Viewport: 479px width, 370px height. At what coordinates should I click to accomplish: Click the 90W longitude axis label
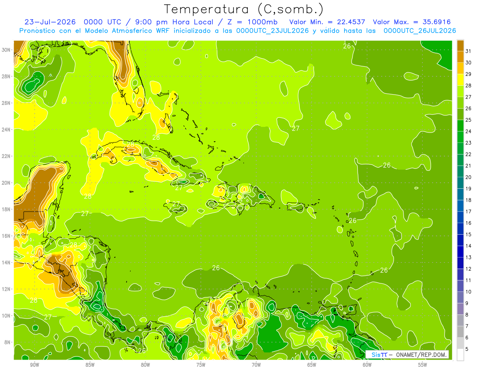pos(34,365)
